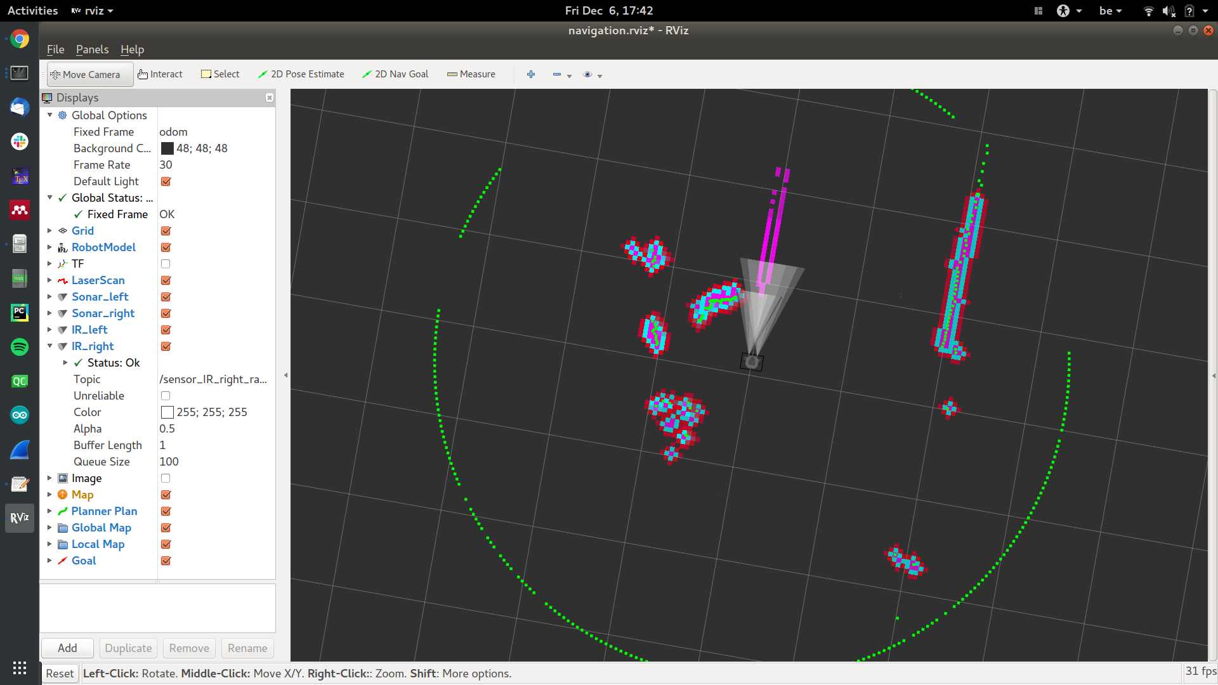Collapse the Global Options tree

[x=50, y=115]
